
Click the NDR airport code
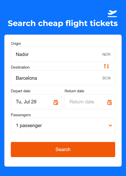coord(106,54)
